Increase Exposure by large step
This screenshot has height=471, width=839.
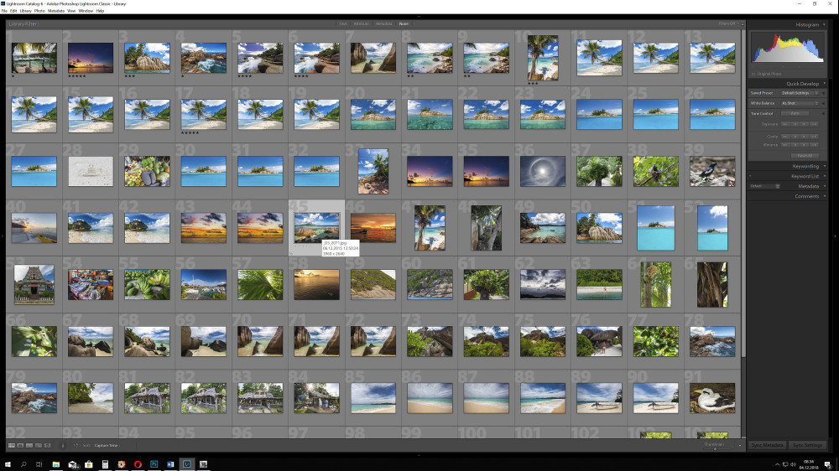point(814,124)
